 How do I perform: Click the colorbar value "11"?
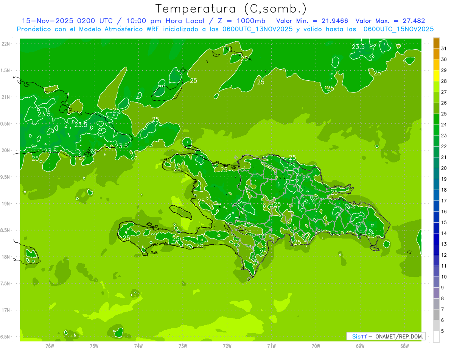(444, 266)
